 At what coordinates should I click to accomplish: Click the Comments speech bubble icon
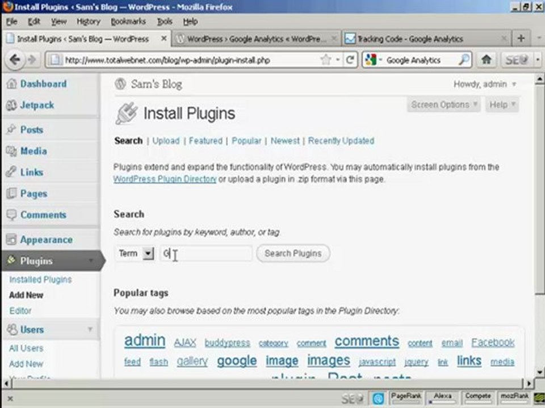tap(11, 215)
